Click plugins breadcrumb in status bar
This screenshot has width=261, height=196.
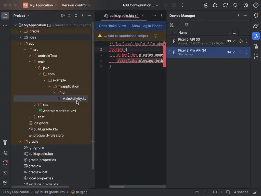click(79, 192)
